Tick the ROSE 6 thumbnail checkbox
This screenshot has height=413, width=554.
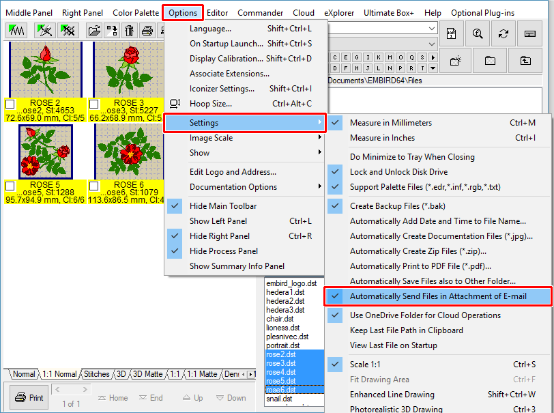pos(94,186)
